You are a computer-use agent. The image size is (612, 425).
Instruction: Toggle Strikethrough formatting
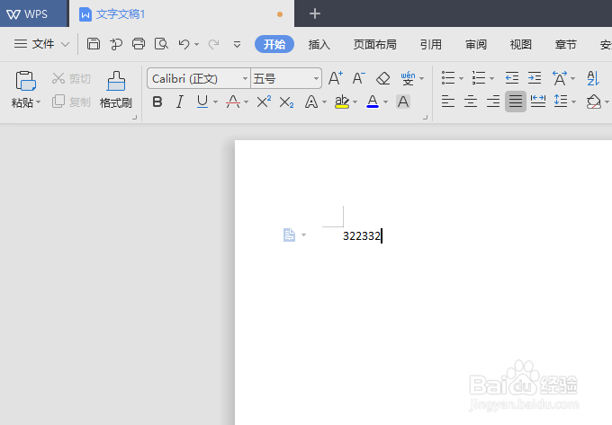coord(233,102)
